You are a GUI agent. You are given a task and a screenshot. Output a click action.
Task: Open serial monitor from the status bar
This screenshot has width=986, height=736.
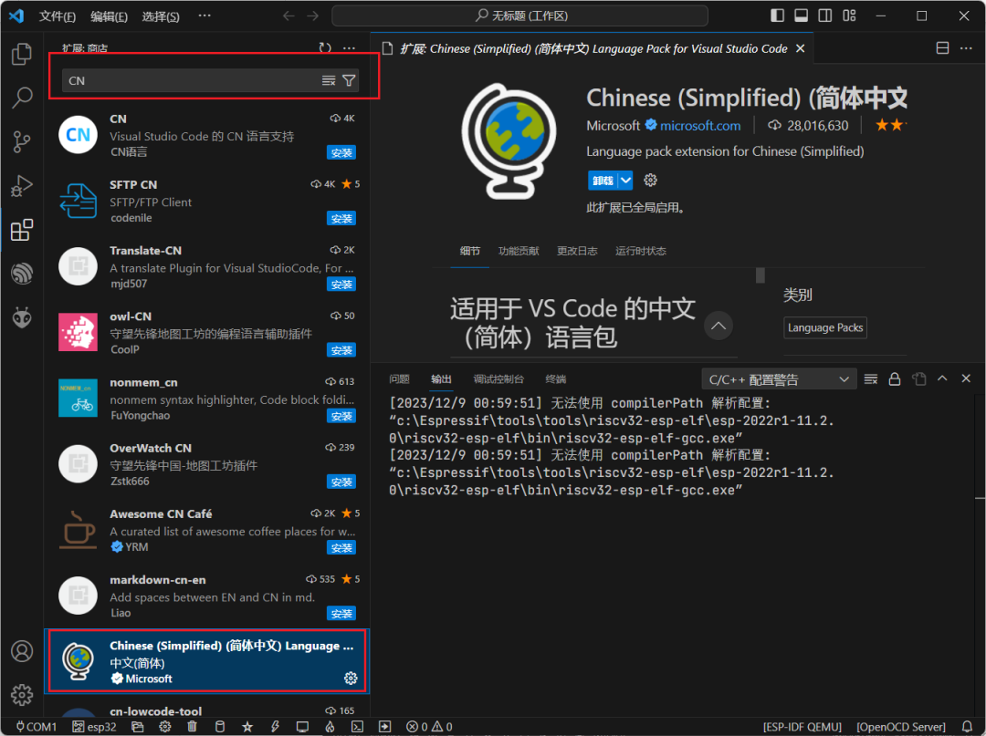pyautogui.click(x=301, y=726)
